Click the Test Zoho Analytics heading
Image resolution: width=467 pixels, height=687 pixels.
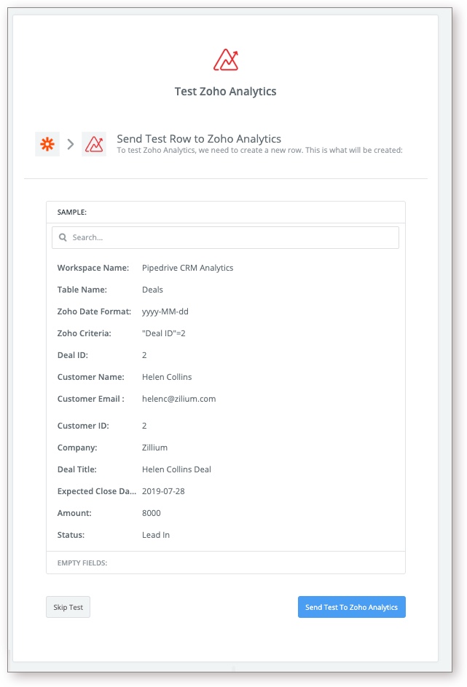tap(225, 92)
